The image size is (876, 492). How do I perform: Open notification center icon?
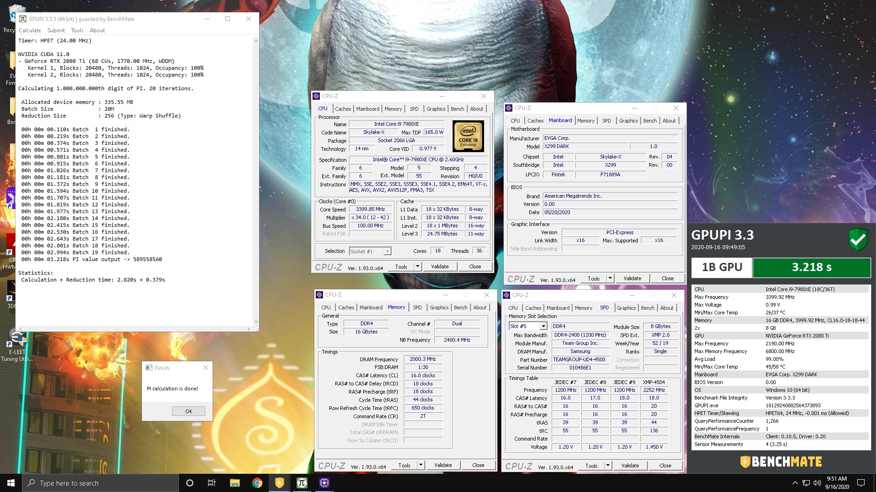[x=861, y=483]
